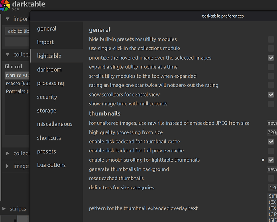Switch to the darkroom preferences tab
The width and height of the screenshot is (277, 222).
49,70
